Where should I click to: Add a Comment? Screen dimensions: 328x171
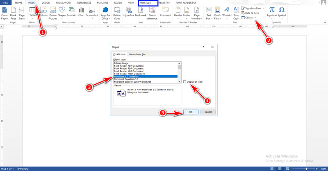[166, 12]
